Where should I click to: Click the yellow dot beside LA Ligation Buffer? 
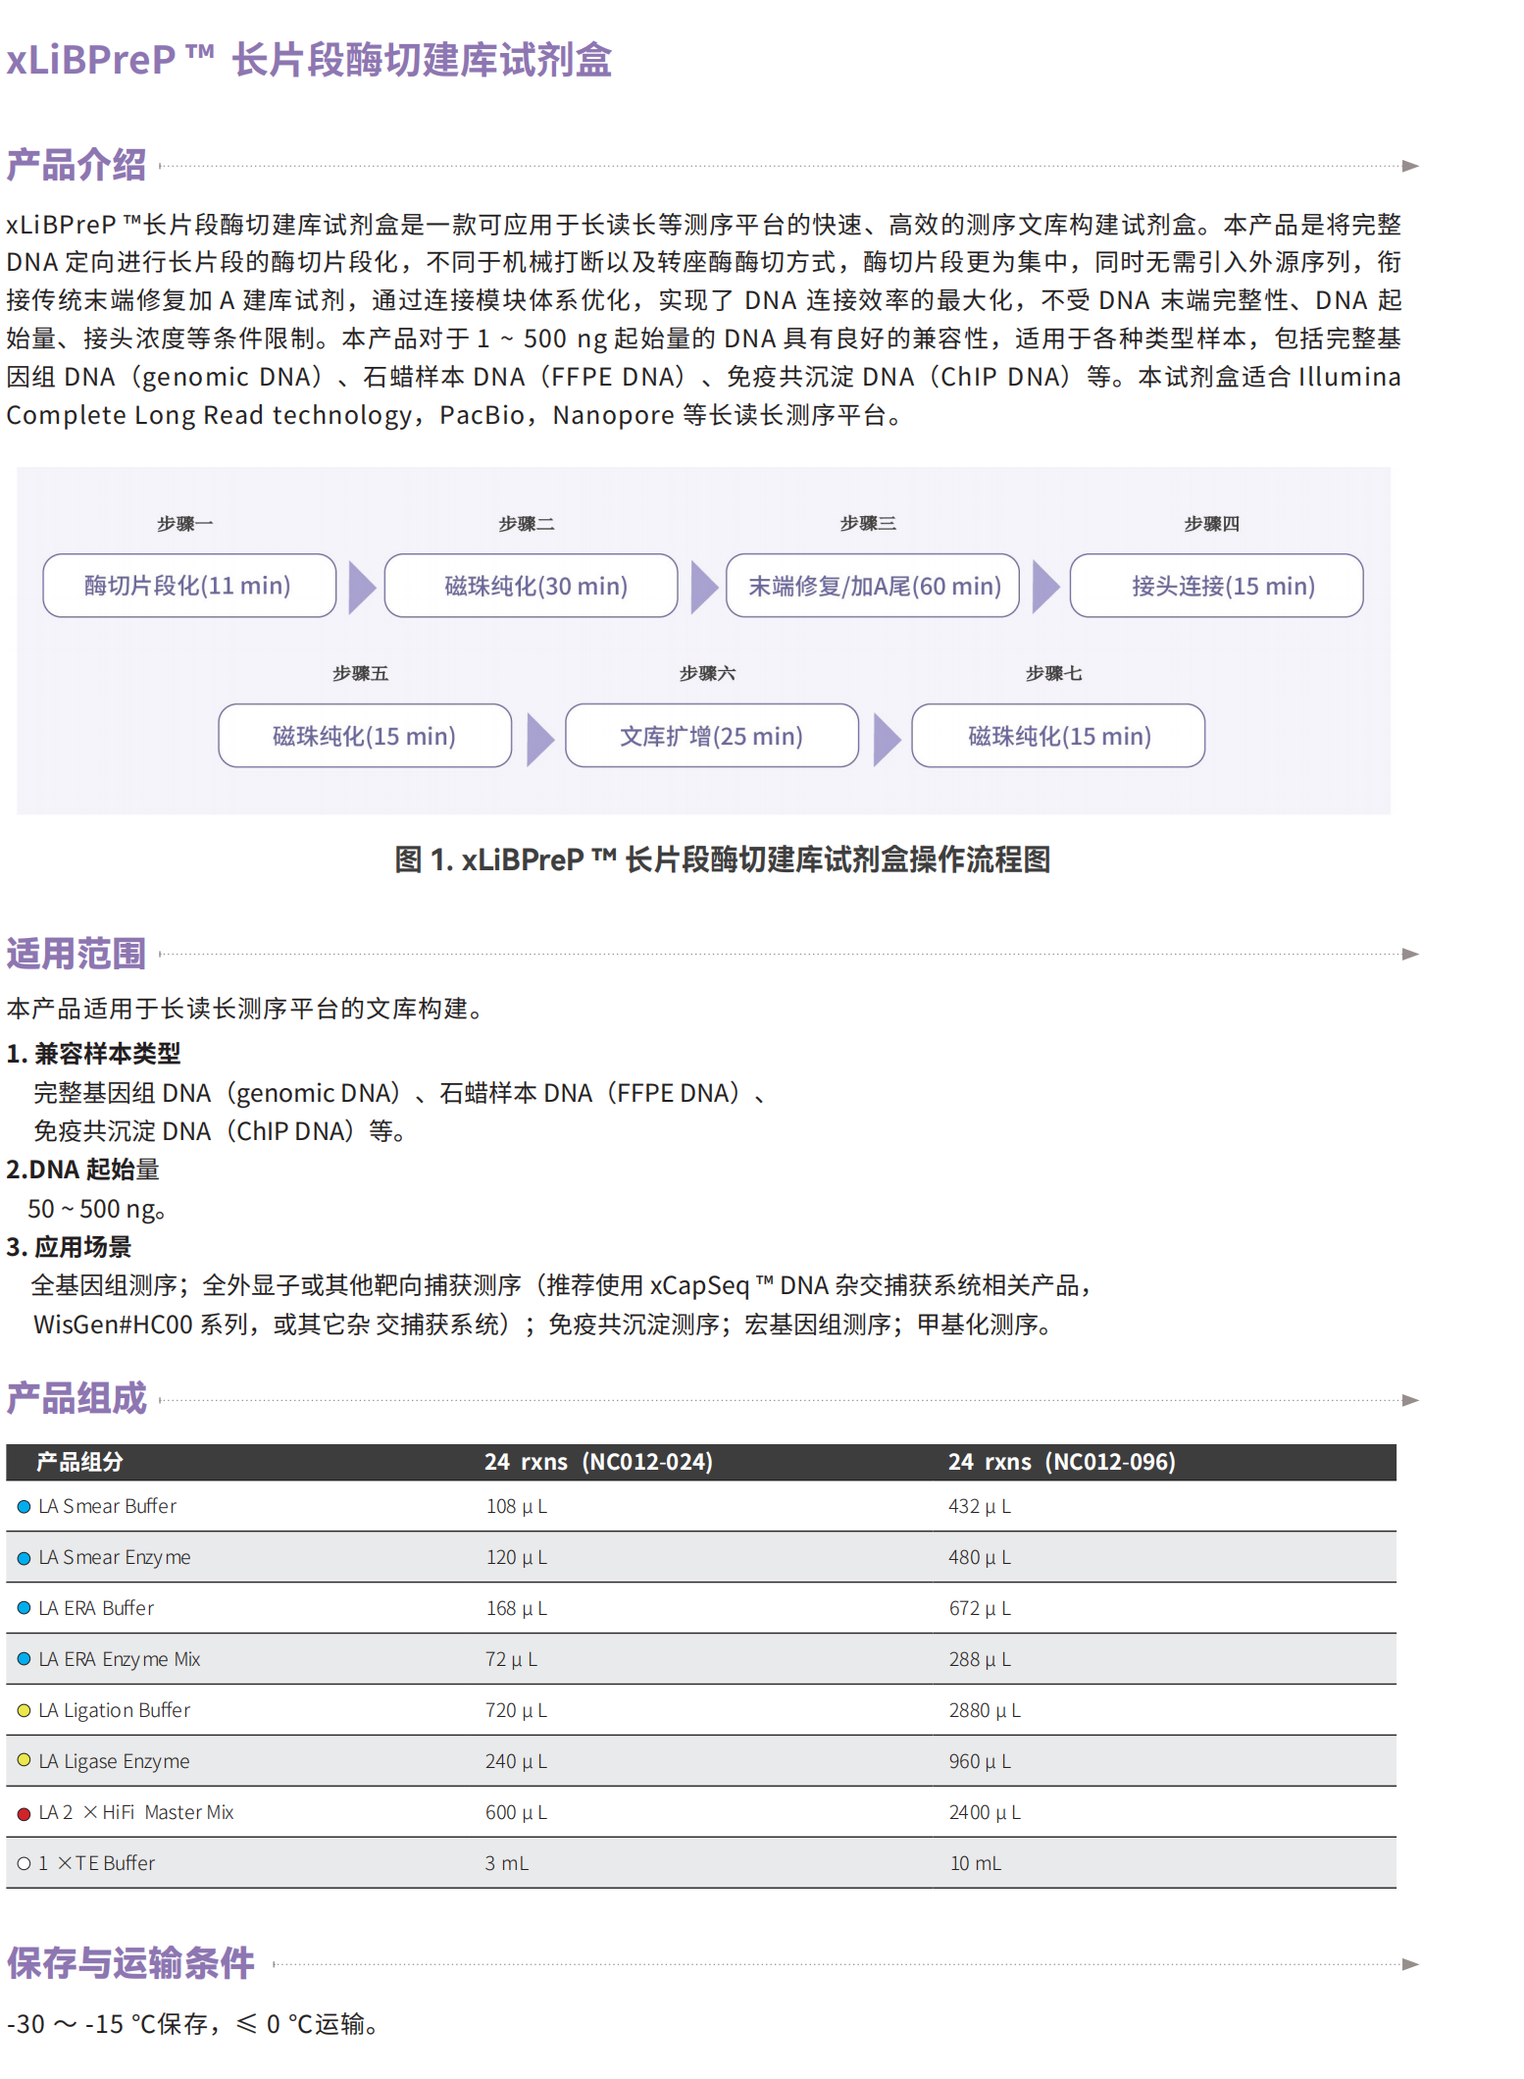pyautogui.click(x=24, y=1711)
